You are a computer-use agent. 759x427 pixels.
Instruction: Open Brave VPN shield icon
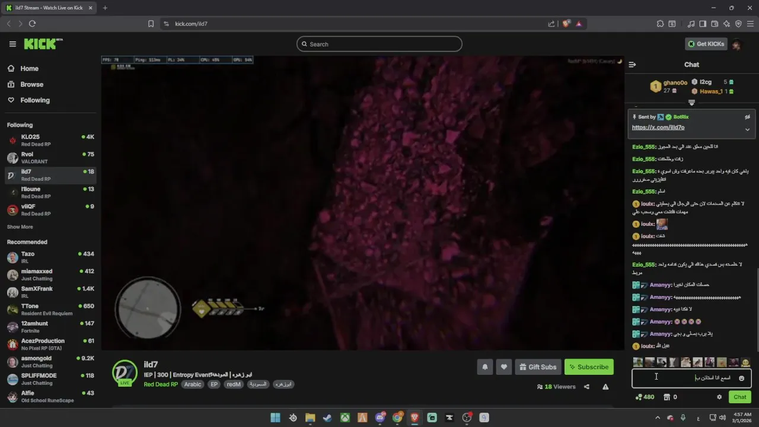tap(738, 24)
